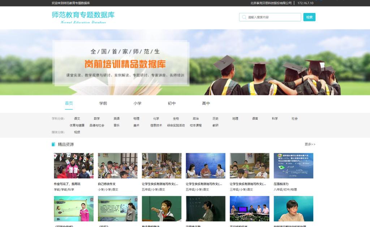370x227 pixels.
Task: Filter resources by 社会
Action: pos(295,119)
